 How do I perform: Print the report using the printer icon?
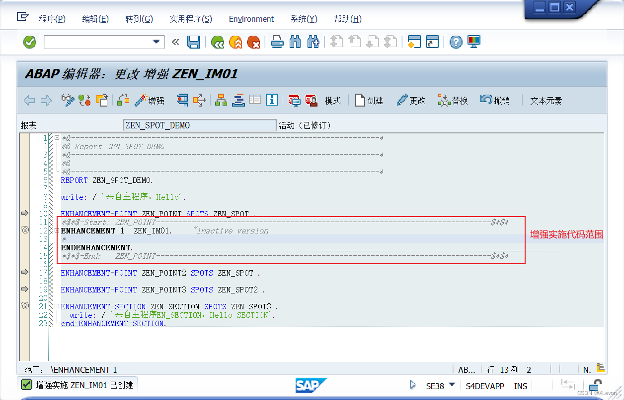tap(276, 42)
